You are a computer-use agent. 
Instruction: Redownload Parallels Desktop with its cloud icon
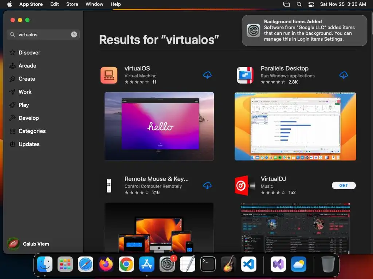click(343, 75)
